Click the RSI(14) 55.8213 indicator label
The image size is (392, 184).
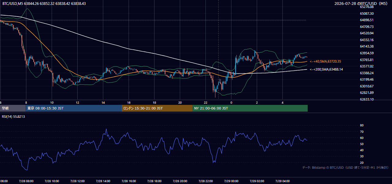(x=13, y=117)
